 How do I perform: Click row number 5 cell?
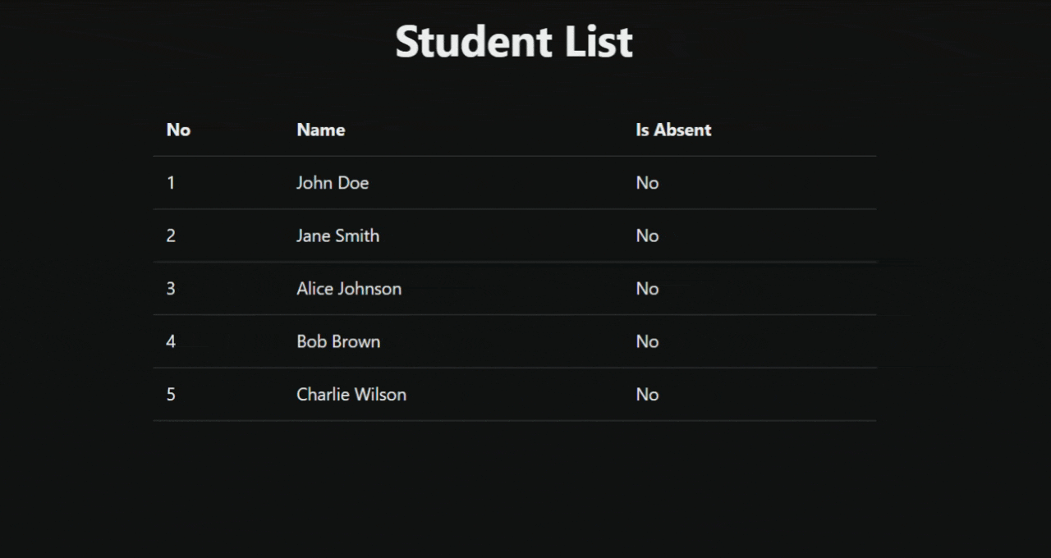click(x=171, y=395)
